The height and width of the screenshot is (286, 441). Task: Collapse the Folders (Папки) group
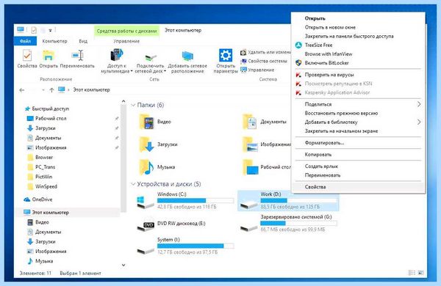click(x=133, y=106)
